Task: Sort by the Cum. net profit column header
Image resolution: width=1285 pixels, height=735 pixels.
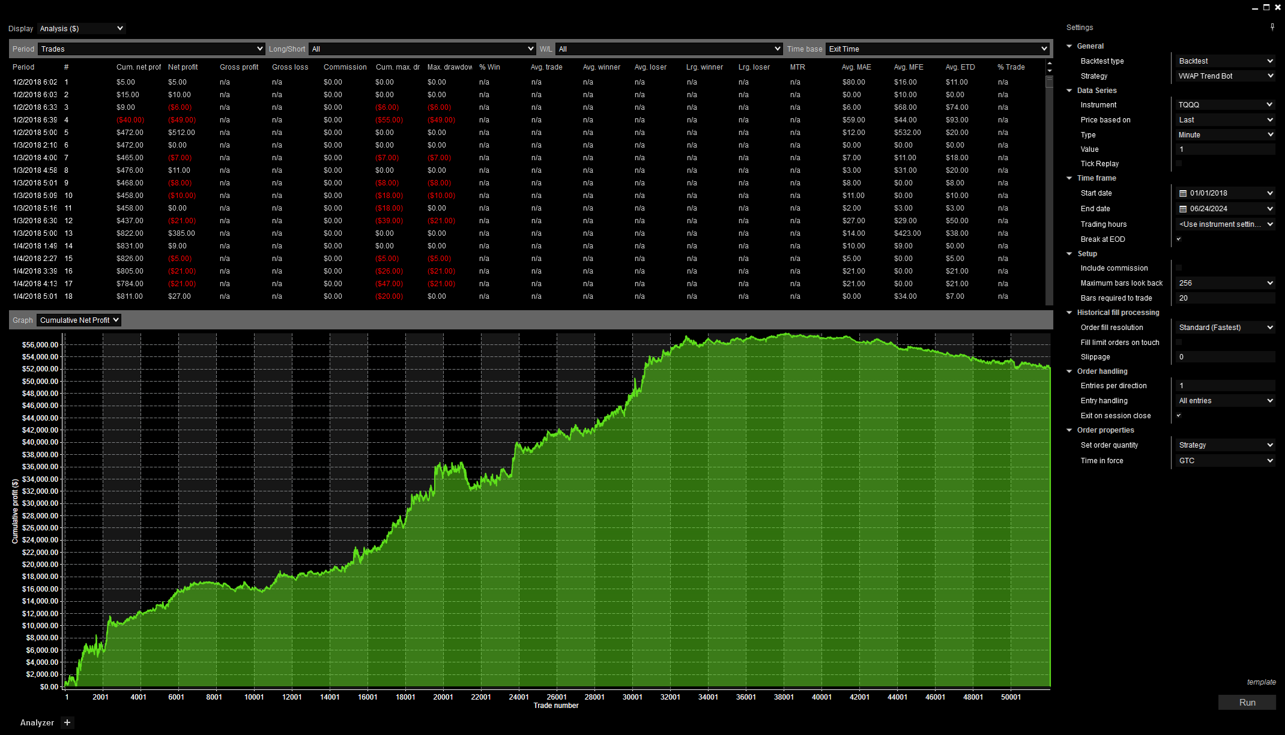Action: point(139,67)
